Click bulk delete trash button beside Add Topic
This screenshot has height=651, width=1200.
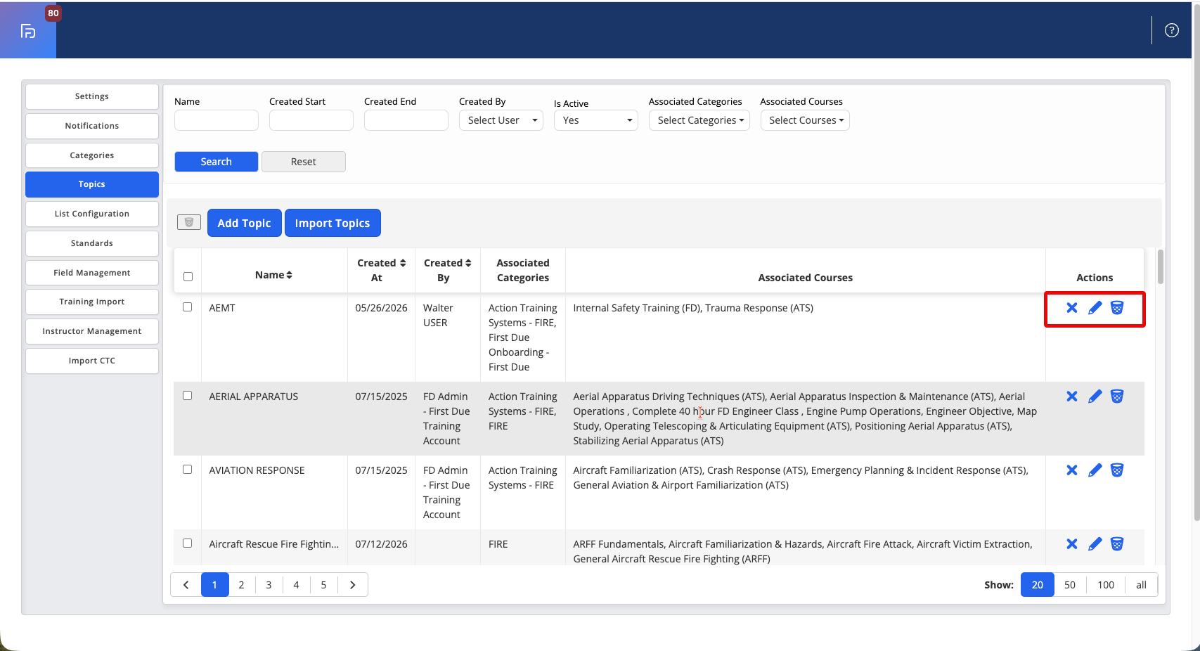click(x=189, y=223)
